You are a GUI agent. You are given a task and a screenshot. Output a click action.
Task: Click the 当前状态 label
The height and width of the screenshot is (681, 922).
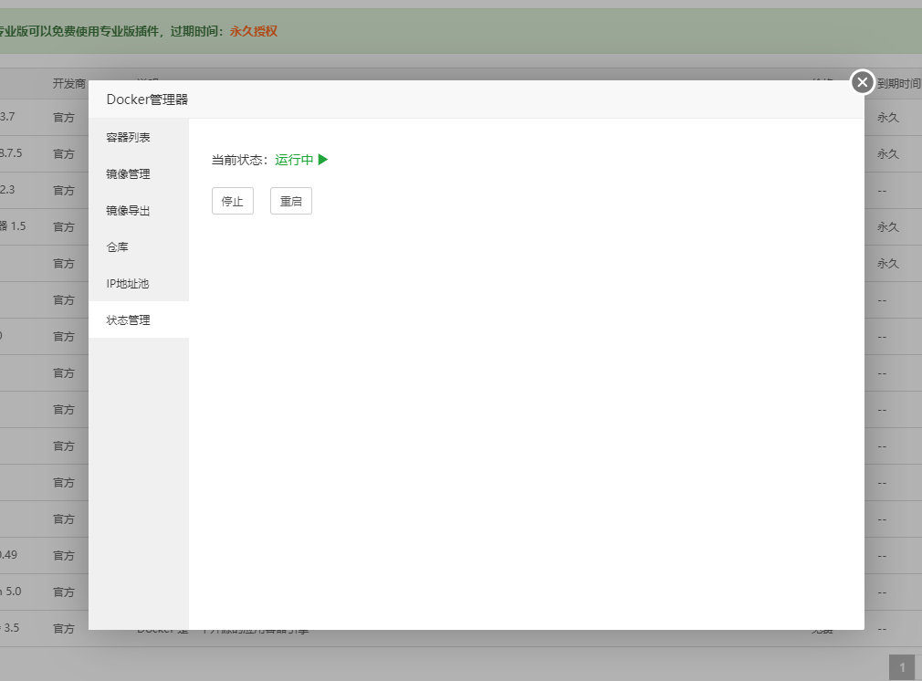point(239,160)
